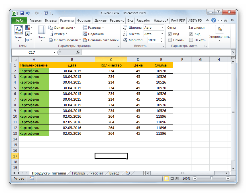
Task: Select column C header
Action: coord(111,60)
